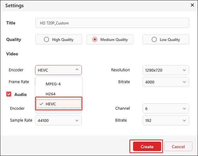
Task: Open the video Bitrate 4000 dropdown
Action: (x=166, y=82)
